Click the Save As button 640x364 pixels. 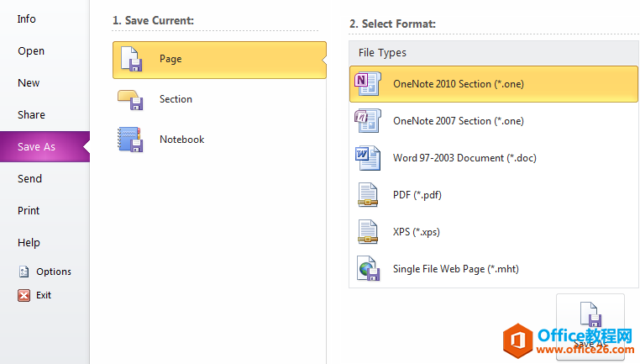(x=590, y=324)
